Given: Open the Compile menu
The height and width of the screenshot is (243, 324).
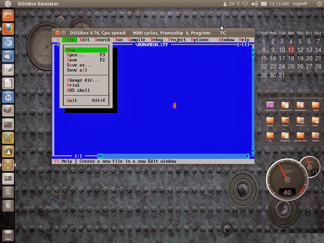Looking at the screenshot, I should tap(136, 40).
